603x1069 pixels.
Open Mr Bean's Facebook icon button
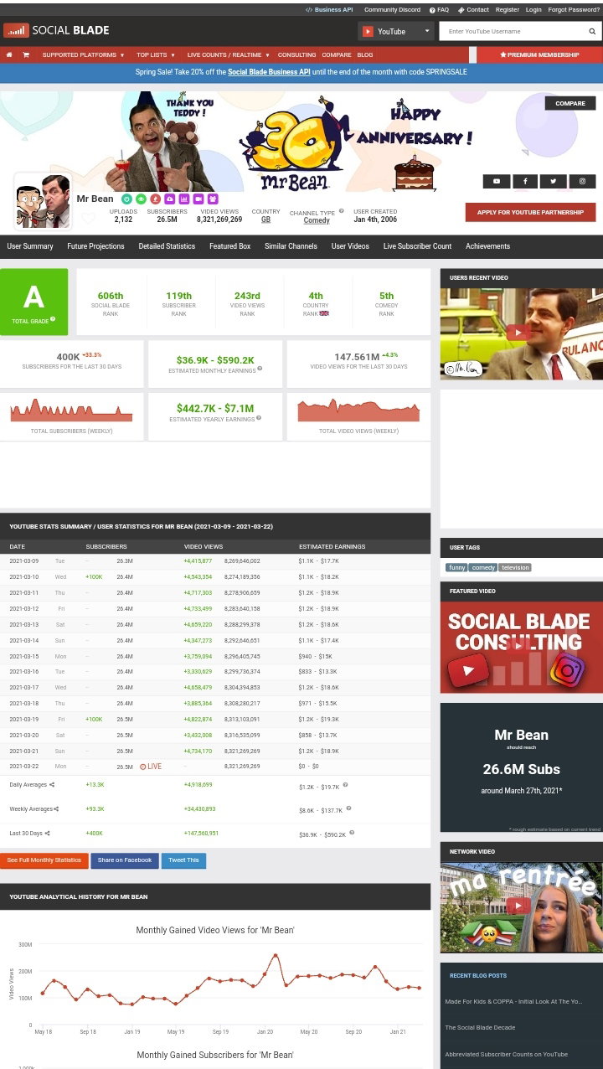point(525,181)
